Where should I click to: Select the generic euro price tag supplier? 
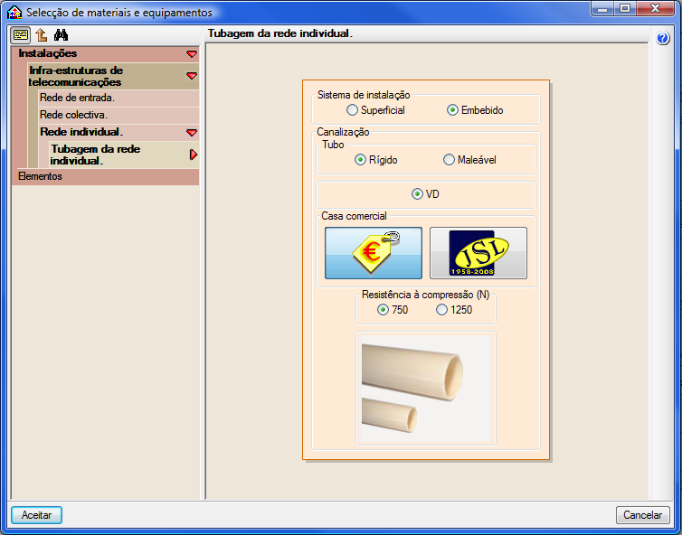point(374,253)
